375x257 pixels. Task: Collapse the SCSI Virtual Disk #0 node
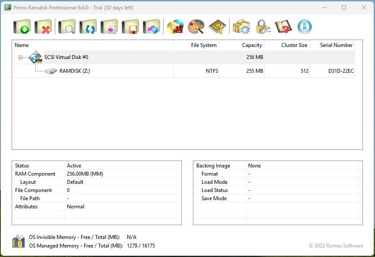[x=20, y=57]
